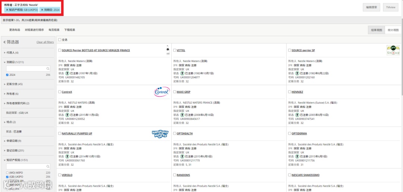Click the TMview button
This screenshot has width=403, height=192.
(391, 7)
